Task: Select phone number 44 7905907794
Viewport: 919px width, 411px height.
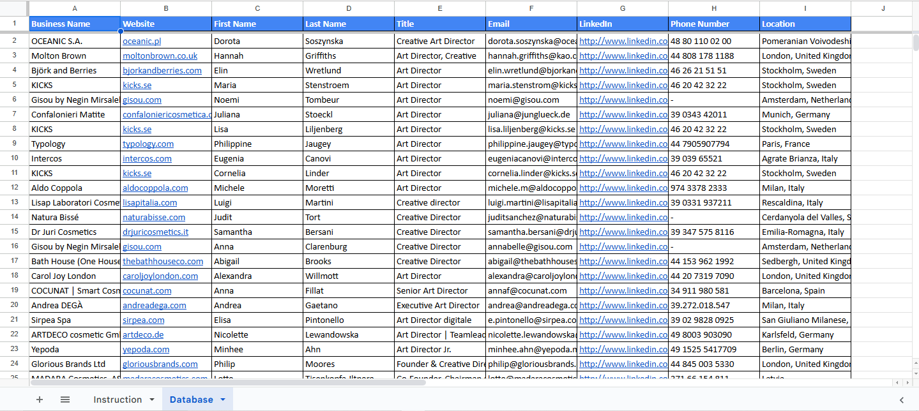Action: [x=714, y=144]
